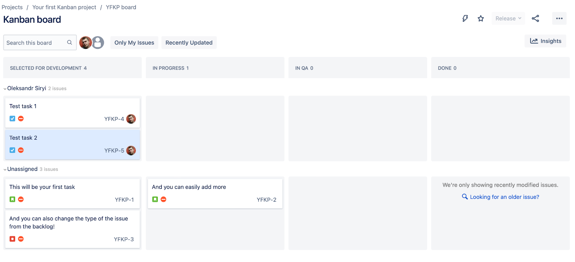
Task: Click the automation lightning bolt icon
Action: [465, 18]
